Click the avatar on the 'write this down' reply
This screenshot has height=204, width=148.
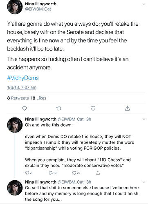coord(15,125)
